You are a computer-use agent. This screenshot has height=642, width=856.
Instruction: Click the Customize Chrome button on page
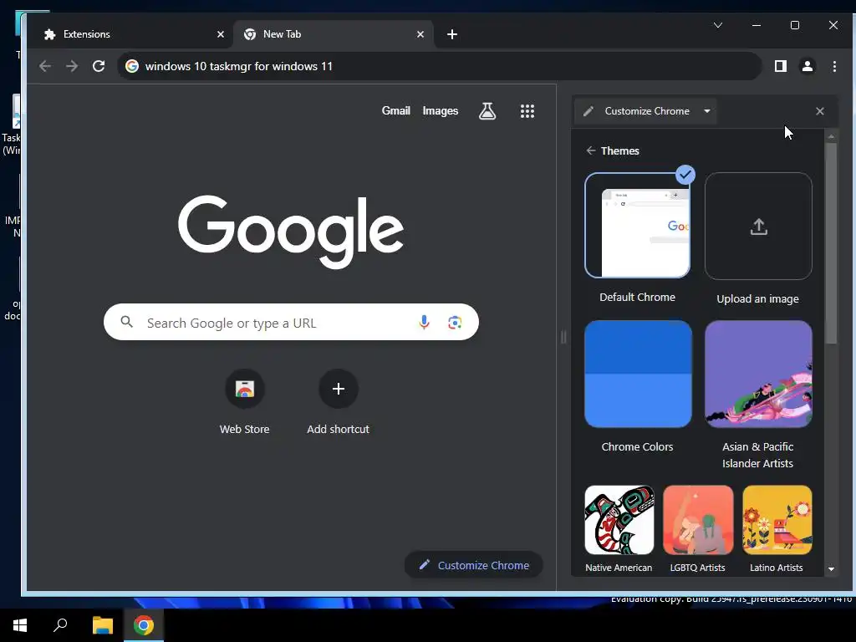(x=474, y=565)
